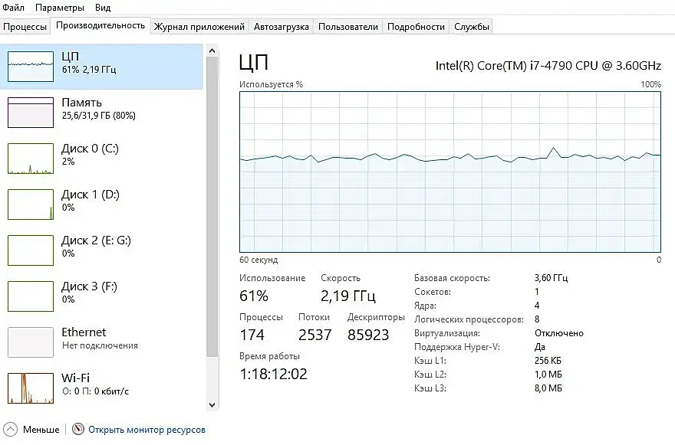Open the Вид menu

click(103, 8)
